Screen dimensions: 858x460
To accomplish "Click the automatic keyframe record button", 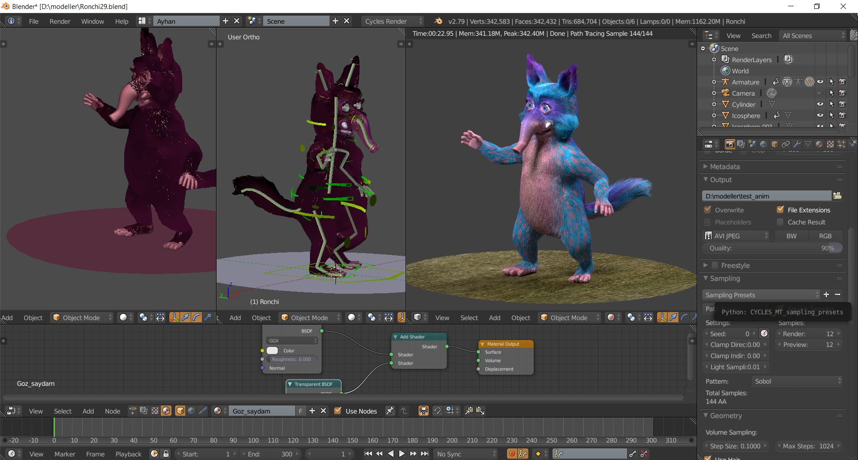I will (x=512, y=454).
